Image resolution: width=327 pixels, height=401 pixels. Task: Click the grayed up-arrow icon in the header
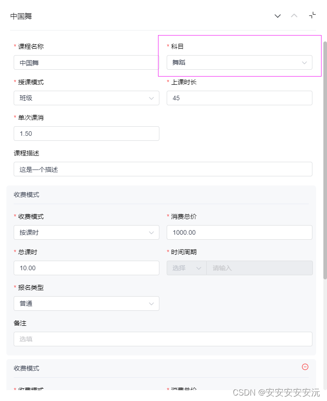click(294, 15)
